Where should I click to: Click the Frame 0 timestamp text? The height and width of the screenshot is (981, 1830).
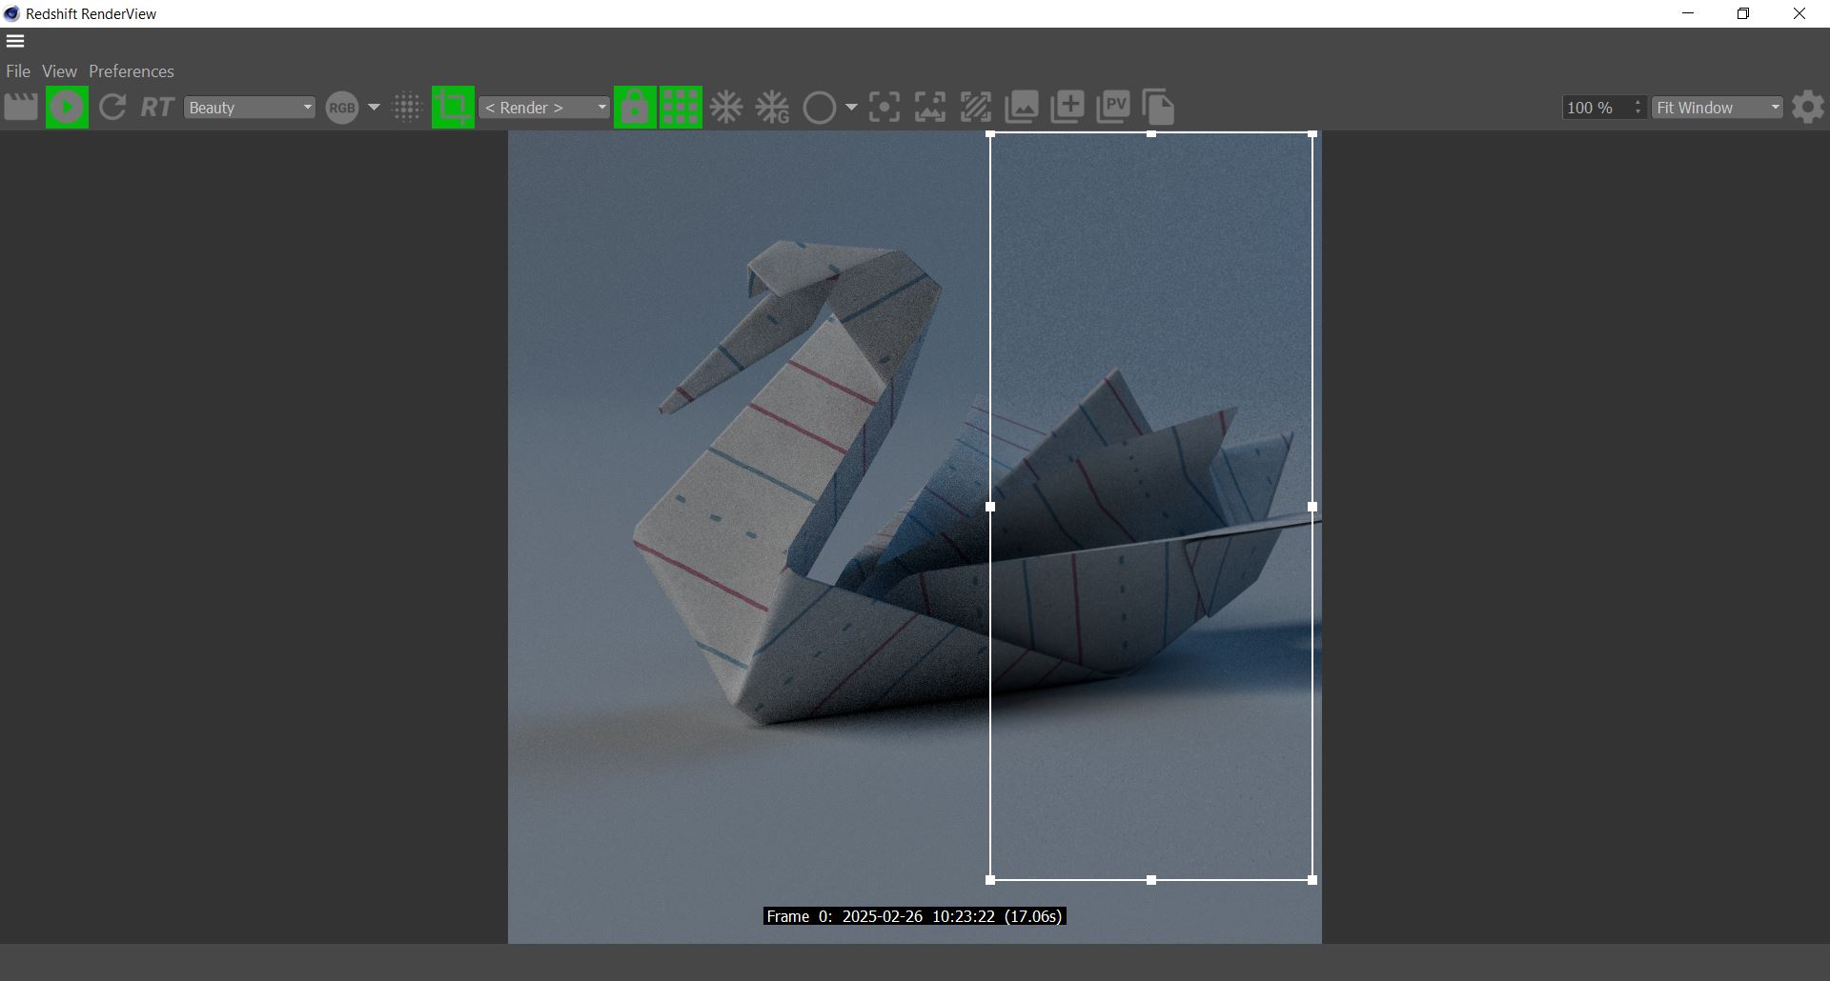(915, 916)
